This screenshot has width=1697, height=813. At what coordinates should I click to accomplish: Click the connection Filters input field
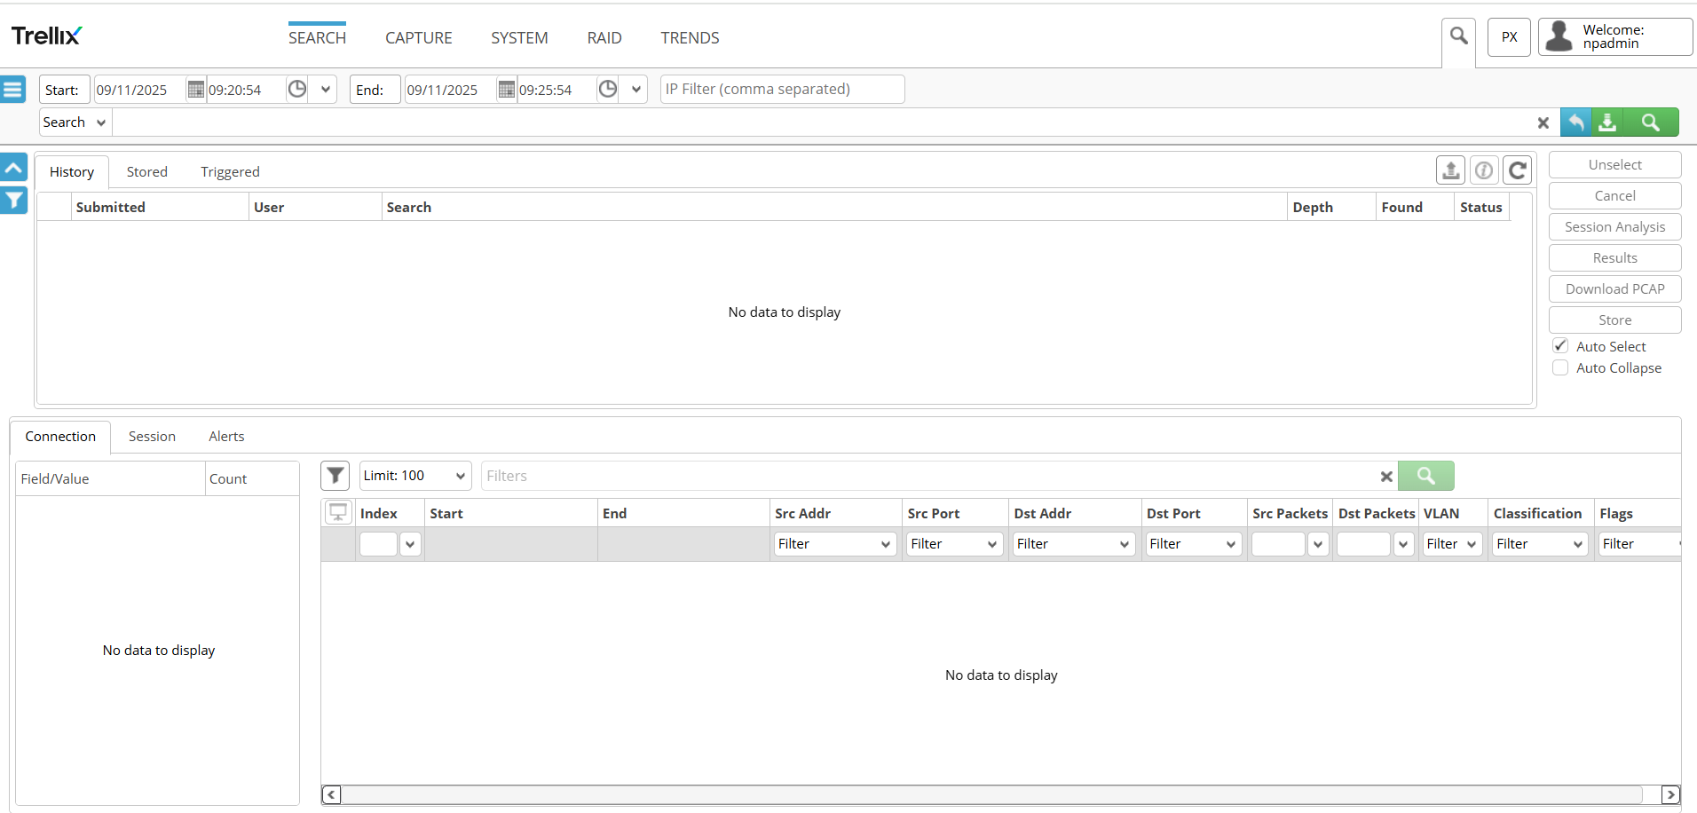[927, 476]
